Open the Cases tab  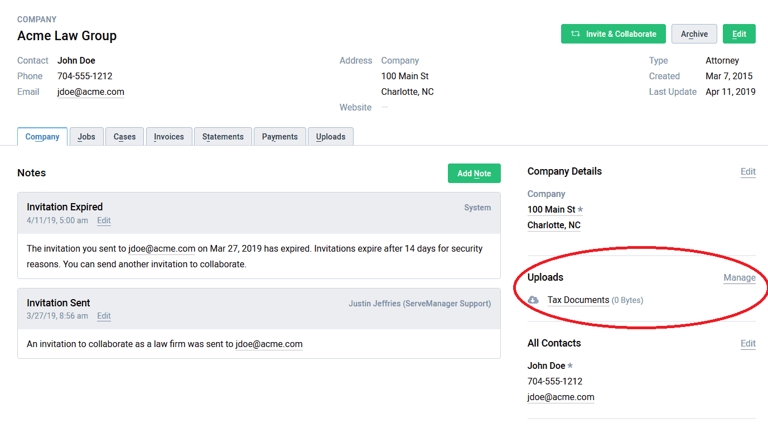(x=124, y=136)
